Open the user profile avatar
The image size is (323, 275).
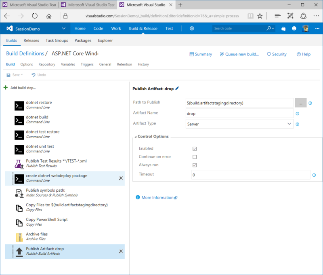tap(306, 28)
